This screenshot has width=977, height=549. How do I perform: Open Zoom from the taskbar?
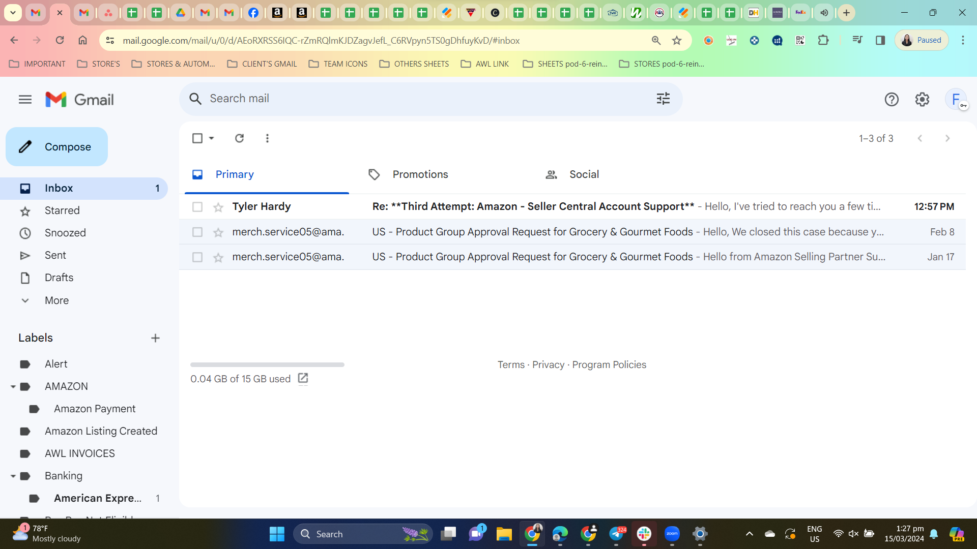pos(672,534)
